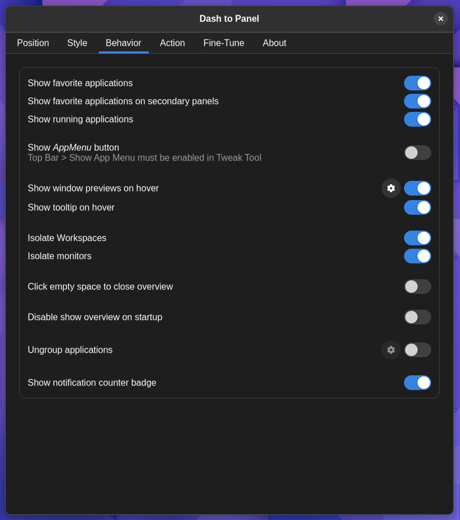Click the 'Isolate Workspaces' label
Image resolution: width=460 pixels, height=520 pixels.
tap(67, 238)
